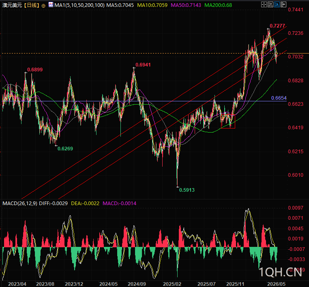Click the blue highlighted play-panel icon
This screenshot has height=287, width=309.
tap(277, 4)
